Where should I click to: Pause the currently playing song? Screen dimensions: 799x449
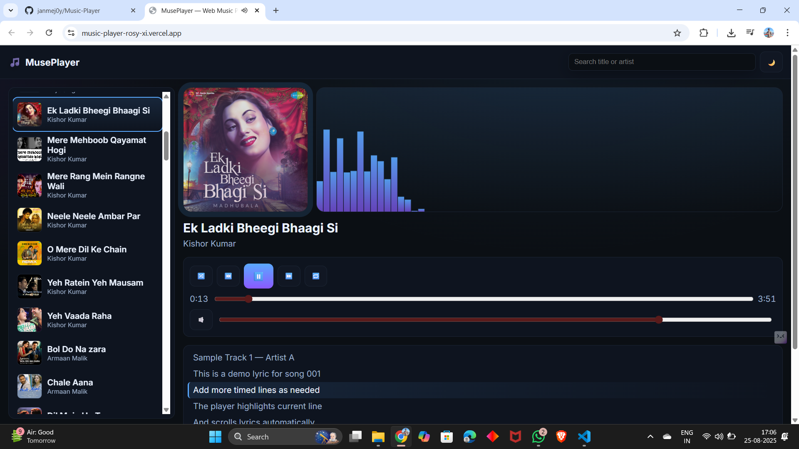point(258,276)
